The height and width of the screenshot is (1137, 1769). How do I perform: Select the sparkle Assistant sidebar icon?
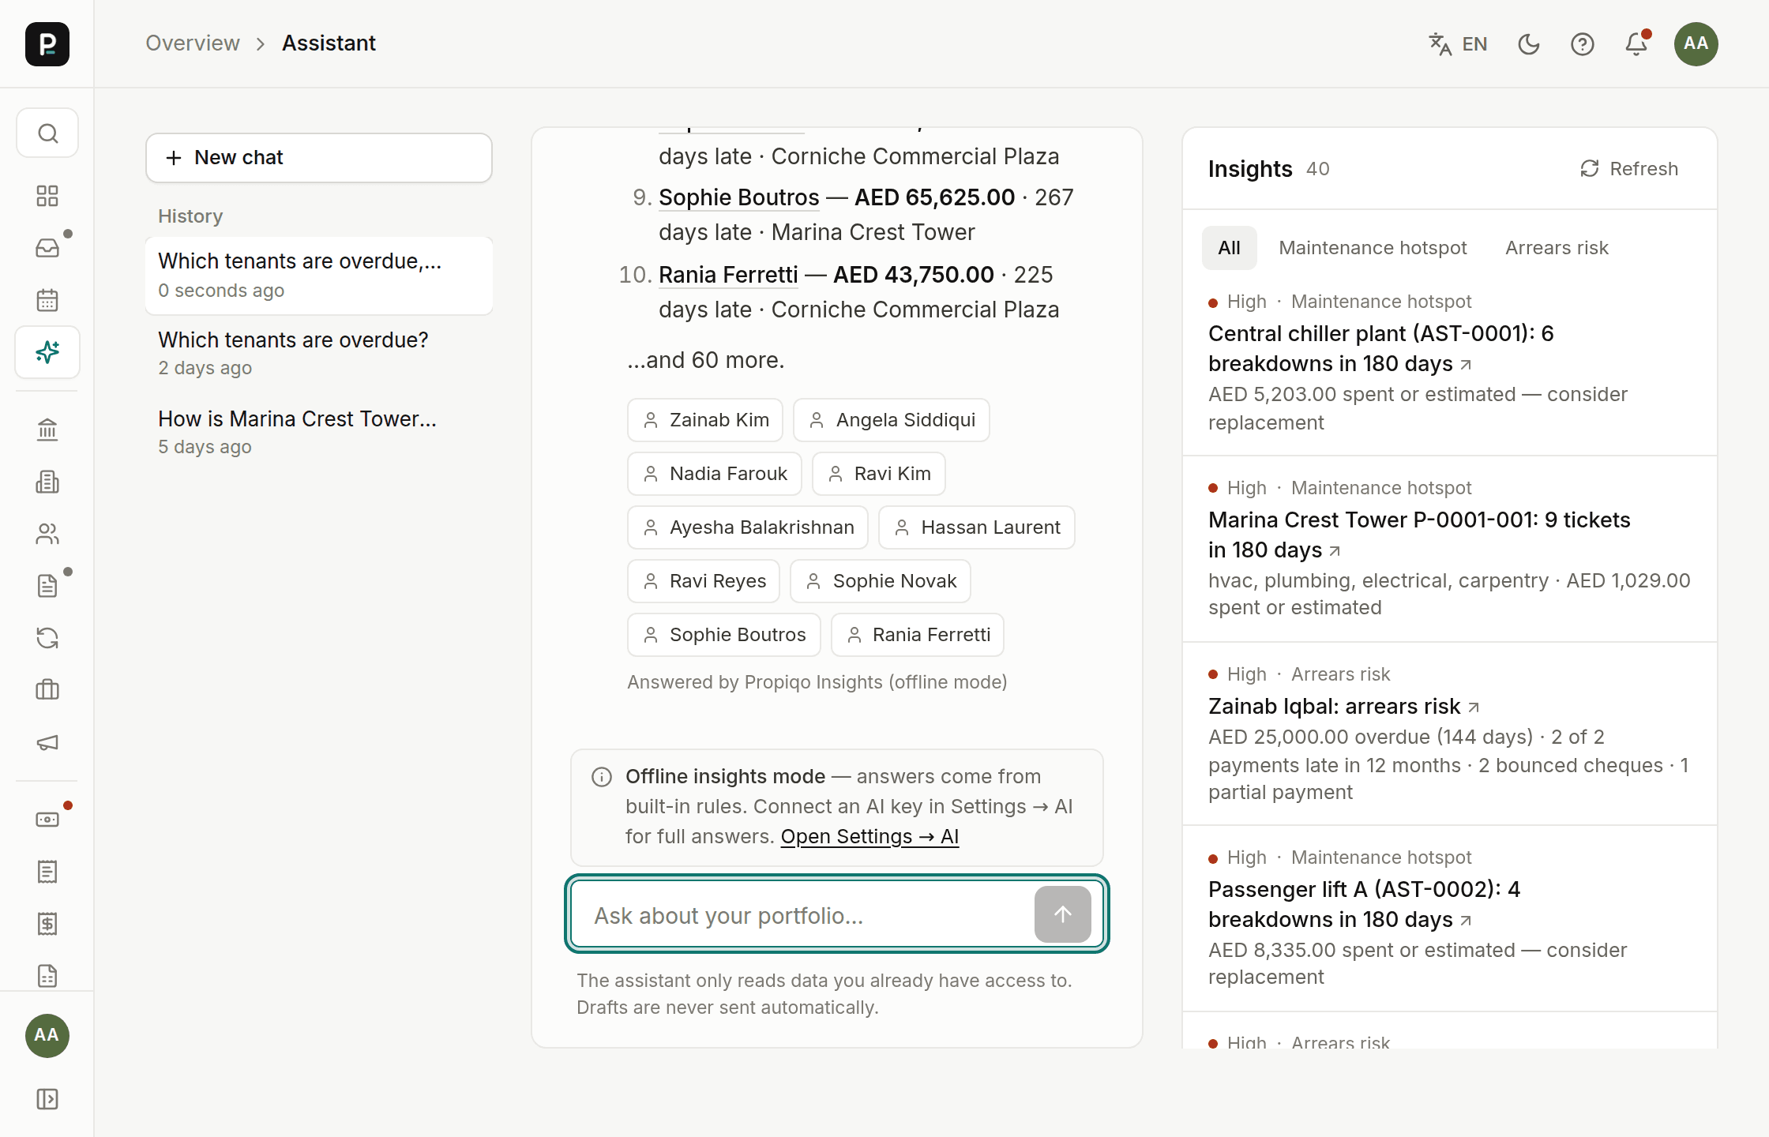47,352
